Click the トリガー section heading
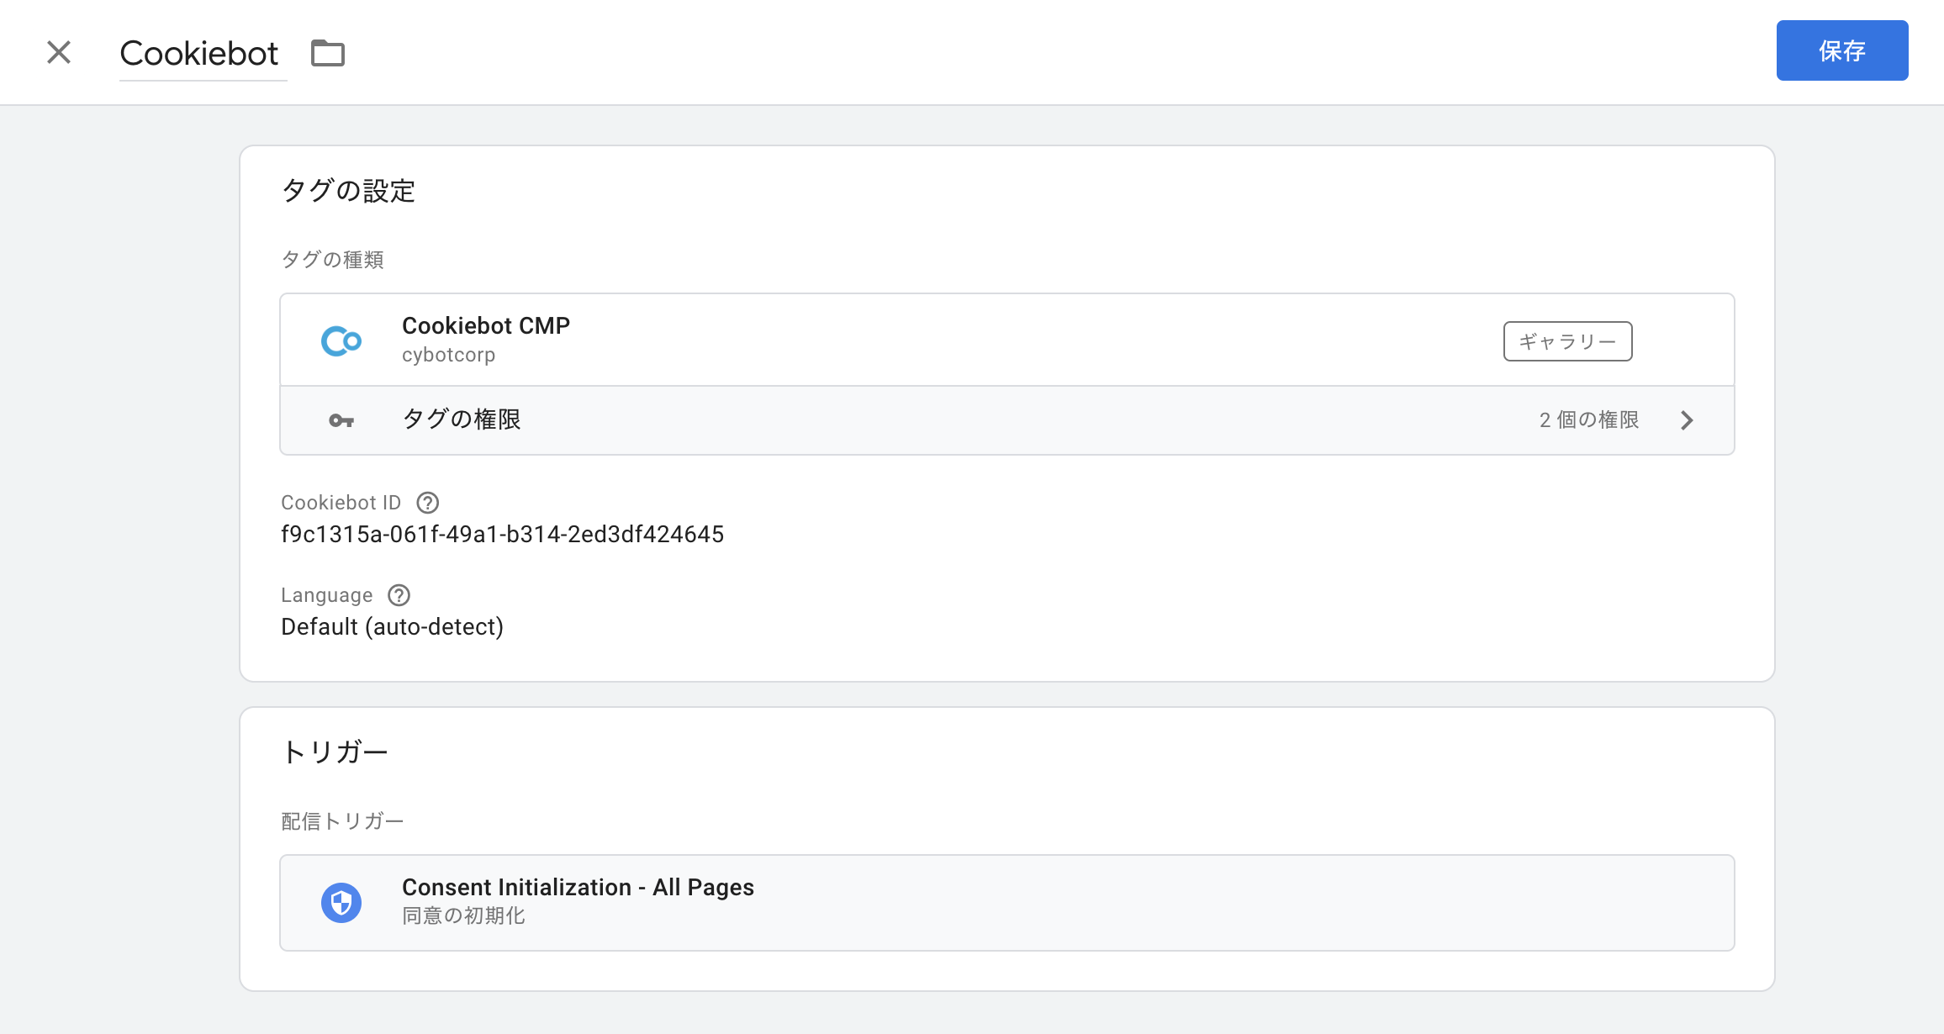 click(x=335, y=752)
